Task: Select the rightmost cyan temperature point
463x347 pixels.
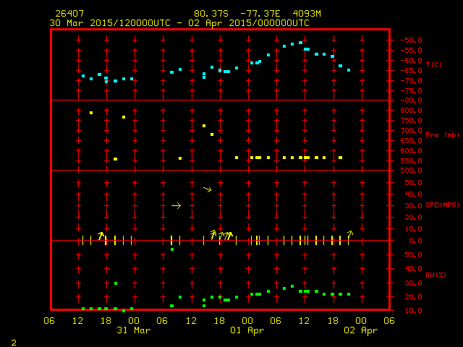Action: tap(349, 70)
